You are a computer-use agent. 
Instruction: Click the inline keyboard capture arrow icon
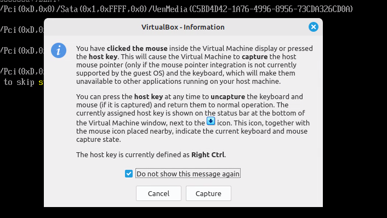click(211, 121)
